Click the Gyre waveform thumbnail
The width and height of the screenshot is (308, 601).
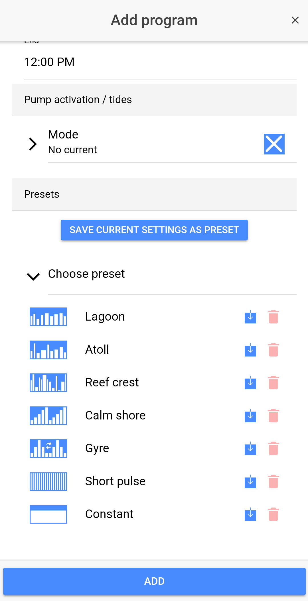[x=48, y=449]
